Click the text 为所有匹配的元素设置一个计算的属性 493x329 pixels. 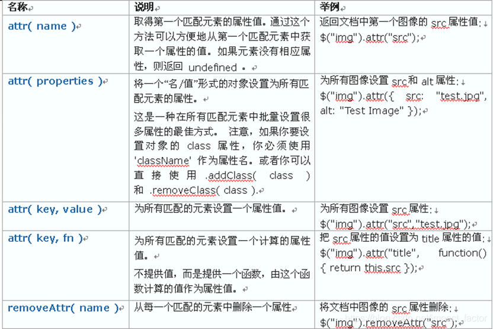[222, 241]
